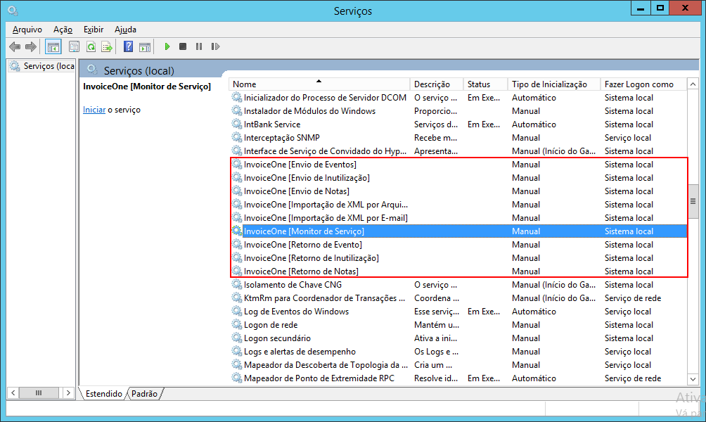Select Log de Eventos do Windows service
Image resolution: width=706 pixels, height=422 pixels.
[458, 312]
